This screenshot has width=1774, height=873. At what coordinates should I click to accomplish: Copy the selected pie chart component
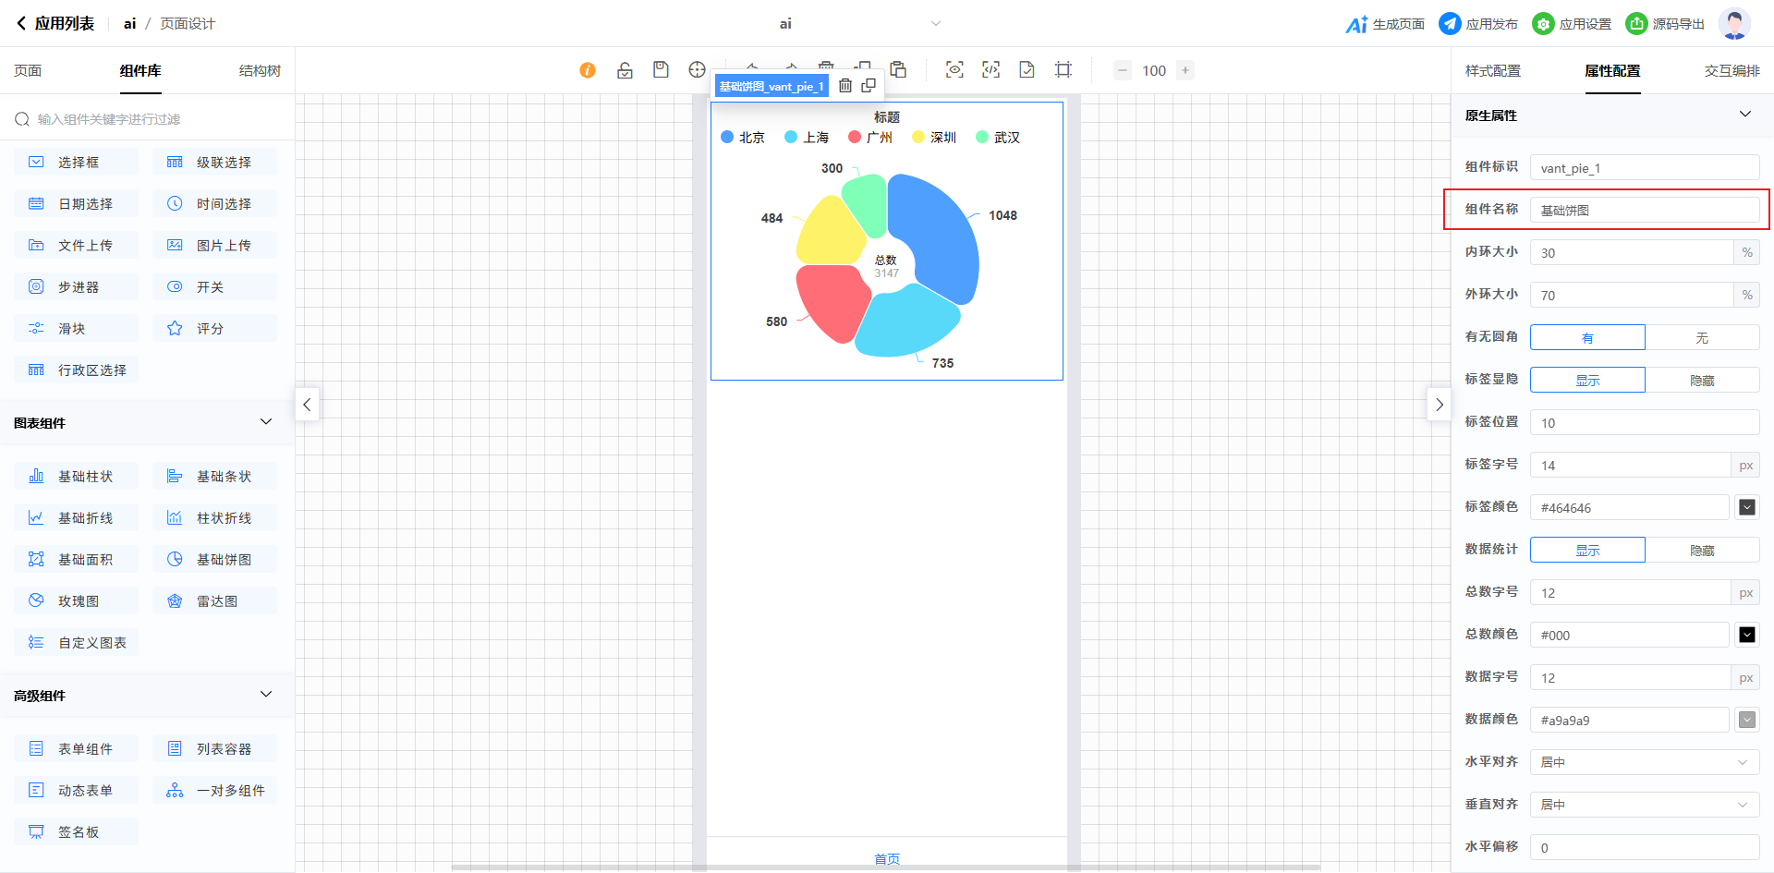pyautogui.click(x=869, y=86)
